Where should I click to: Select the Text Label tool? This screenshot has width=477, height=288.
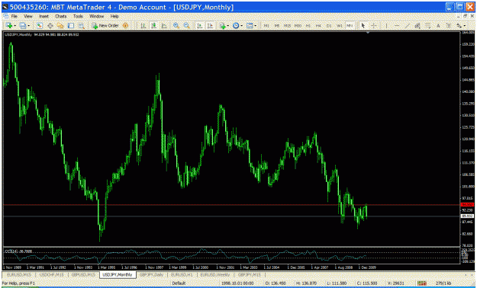449,26
